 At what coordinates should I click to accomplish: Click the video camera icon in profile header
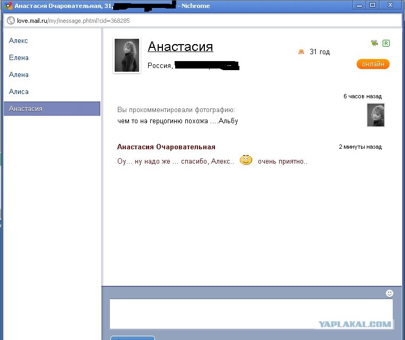pyautogui.click(x=375, y=43)
